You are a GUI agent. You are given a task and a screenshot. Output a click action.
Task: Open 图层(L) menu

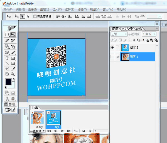pos(45,9)
